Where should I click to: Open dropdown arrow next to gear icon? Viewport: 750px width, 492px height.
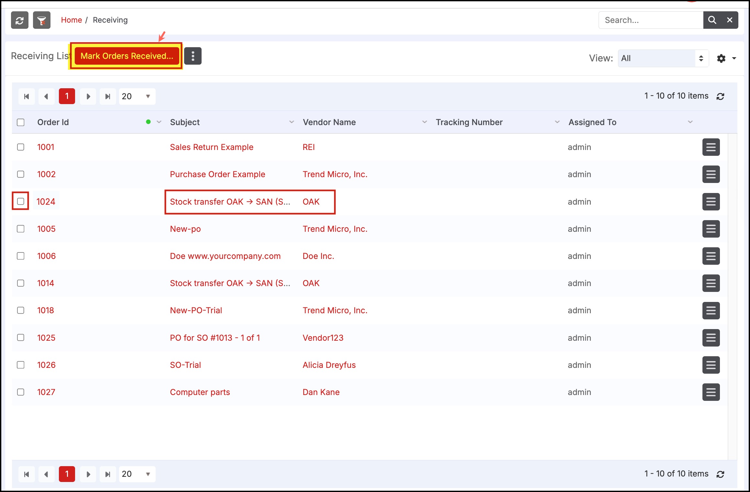(734, 59)
